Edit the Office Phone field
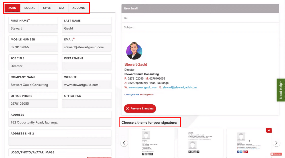The width and height of the screenshot is (285, 158). pos(33,104)
